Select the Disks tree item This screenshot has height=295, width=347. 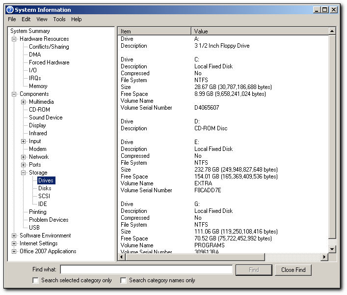45,188
